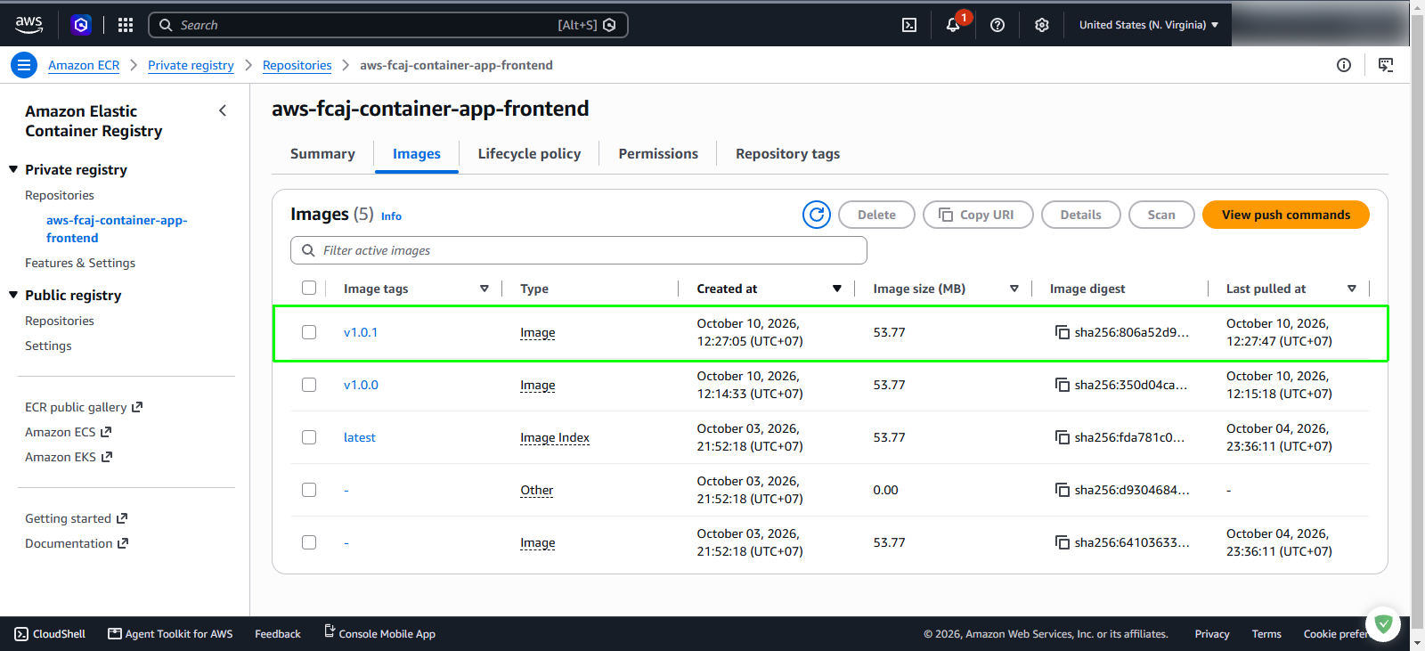
Task: Check the latest image row checkbox
Action: tap(309, 437)
